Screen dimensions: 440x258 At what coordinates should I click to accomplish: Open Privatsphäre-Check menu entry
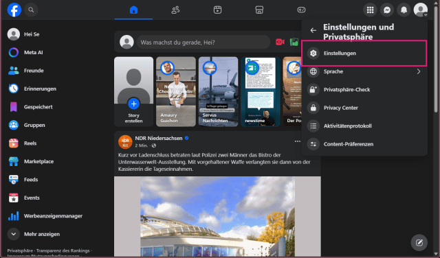coord(364,90)
